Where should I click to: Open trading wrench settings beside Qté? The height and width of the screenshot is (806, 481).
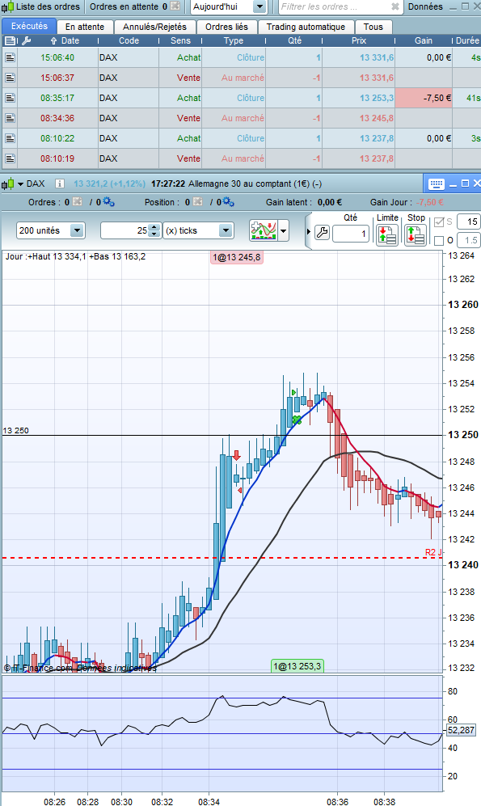tap(323, 233)
